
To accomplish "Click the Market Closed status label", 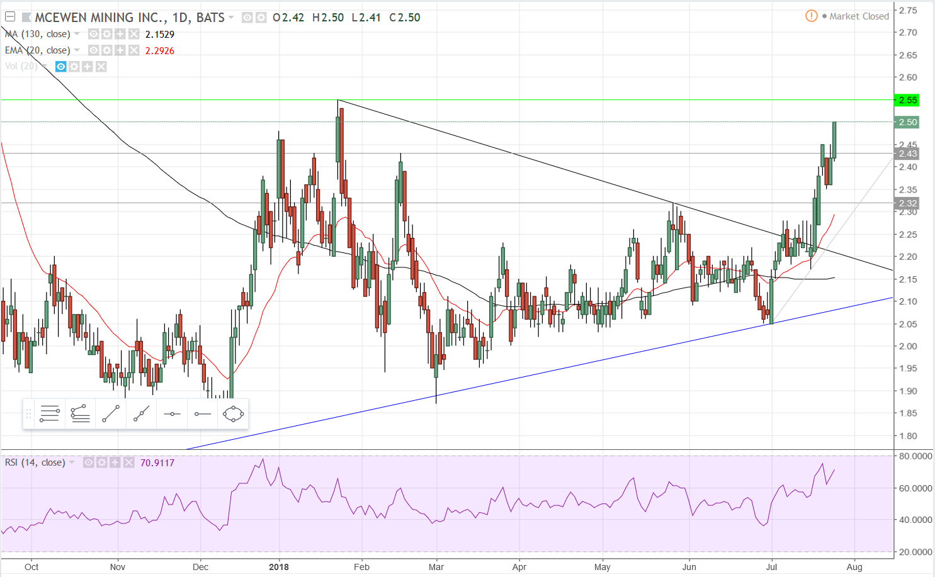I will [859, 16].
